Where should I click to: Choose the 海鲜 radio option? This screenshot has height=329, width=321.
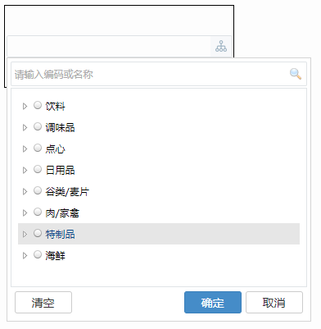tap(38, 254)
